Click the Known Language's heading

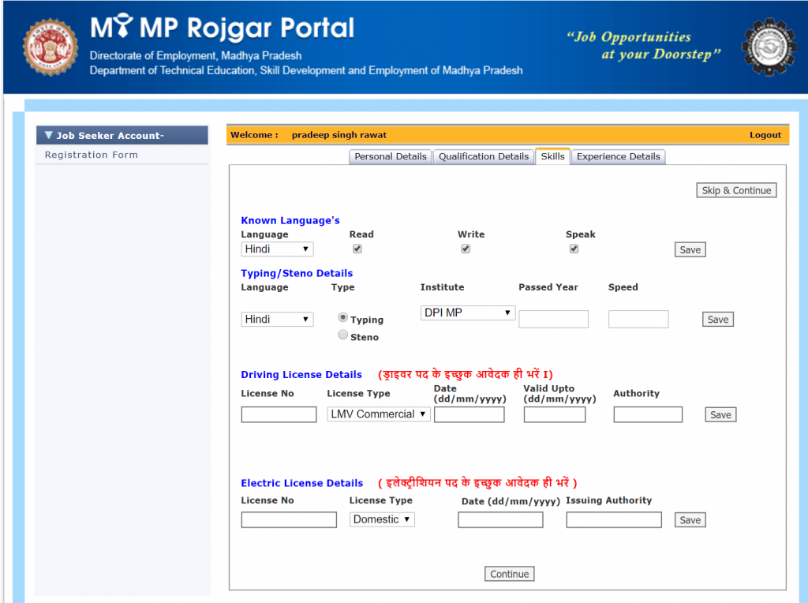290,220
